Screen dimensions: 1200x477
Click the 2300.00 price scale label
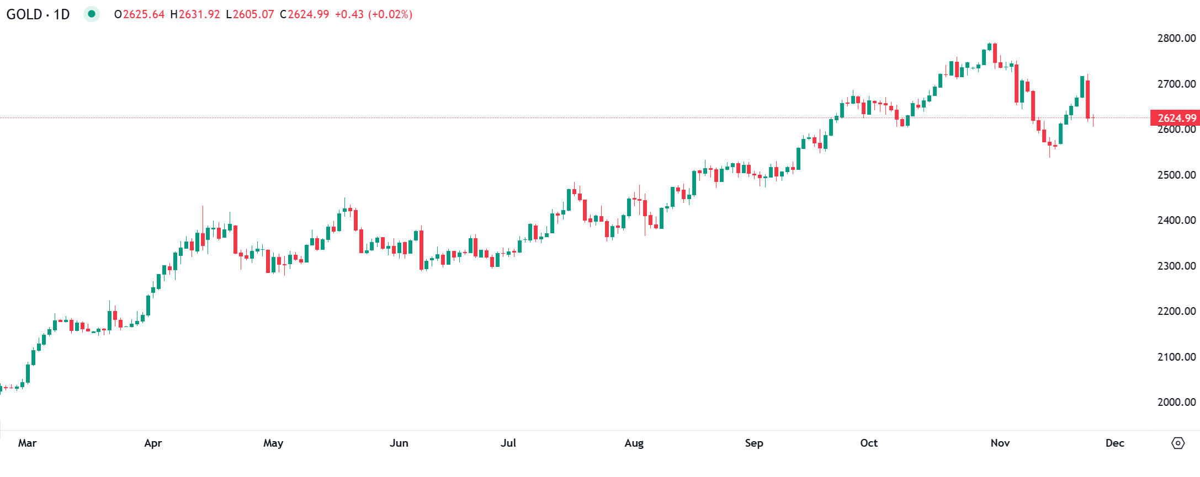pos(1176,266)
